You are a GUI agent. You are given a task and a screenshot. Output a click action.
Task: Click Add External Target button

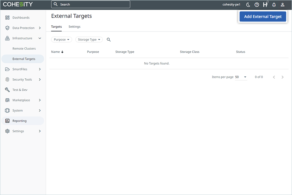pos(263,17)
